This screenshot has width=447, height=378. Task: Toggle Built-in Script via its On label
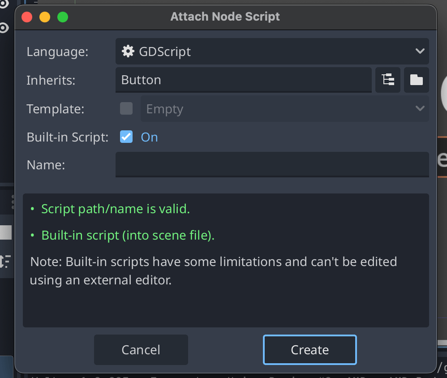pyautogui.click(x=149, y=137)
